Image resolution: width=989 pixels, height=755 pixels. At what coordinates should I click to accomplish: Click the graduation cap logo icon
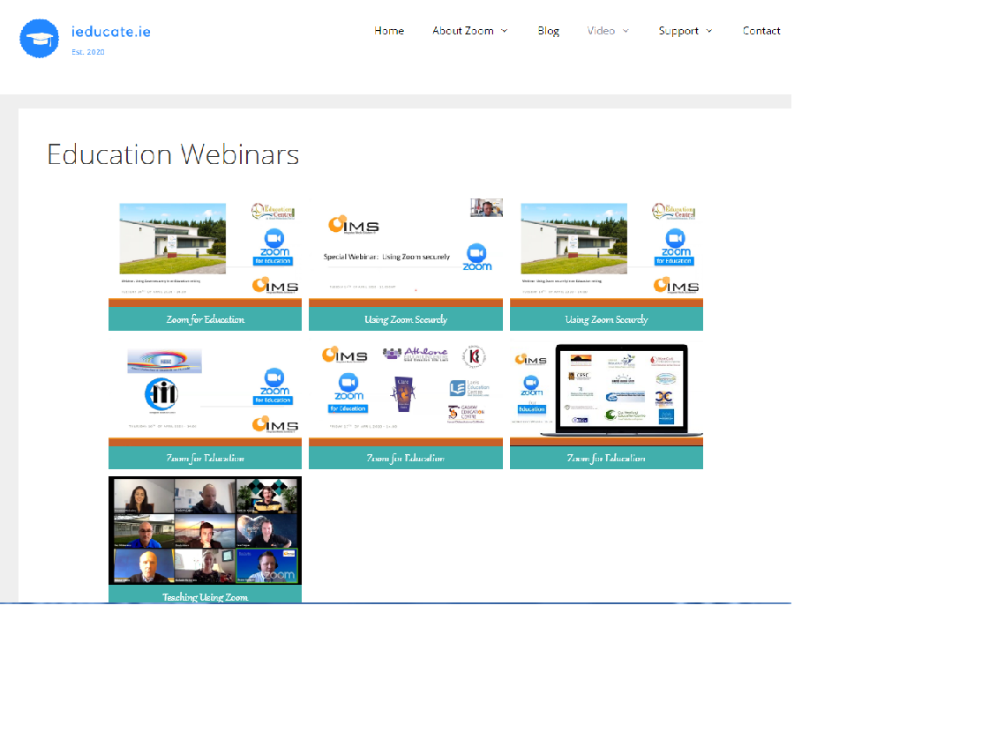pyautogui.click(x=39, y=39)
